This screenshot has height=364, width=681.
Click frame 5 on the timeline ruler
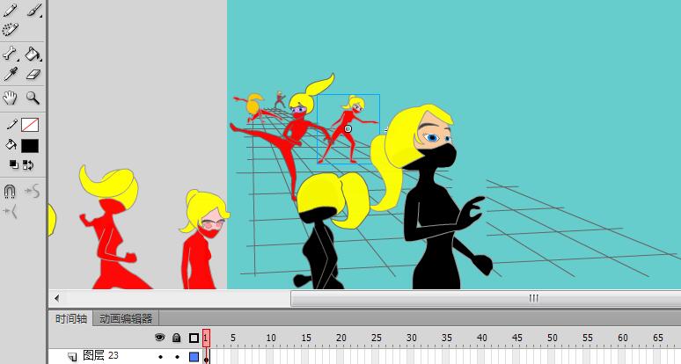pyautogui.click(x=233, y=338)
